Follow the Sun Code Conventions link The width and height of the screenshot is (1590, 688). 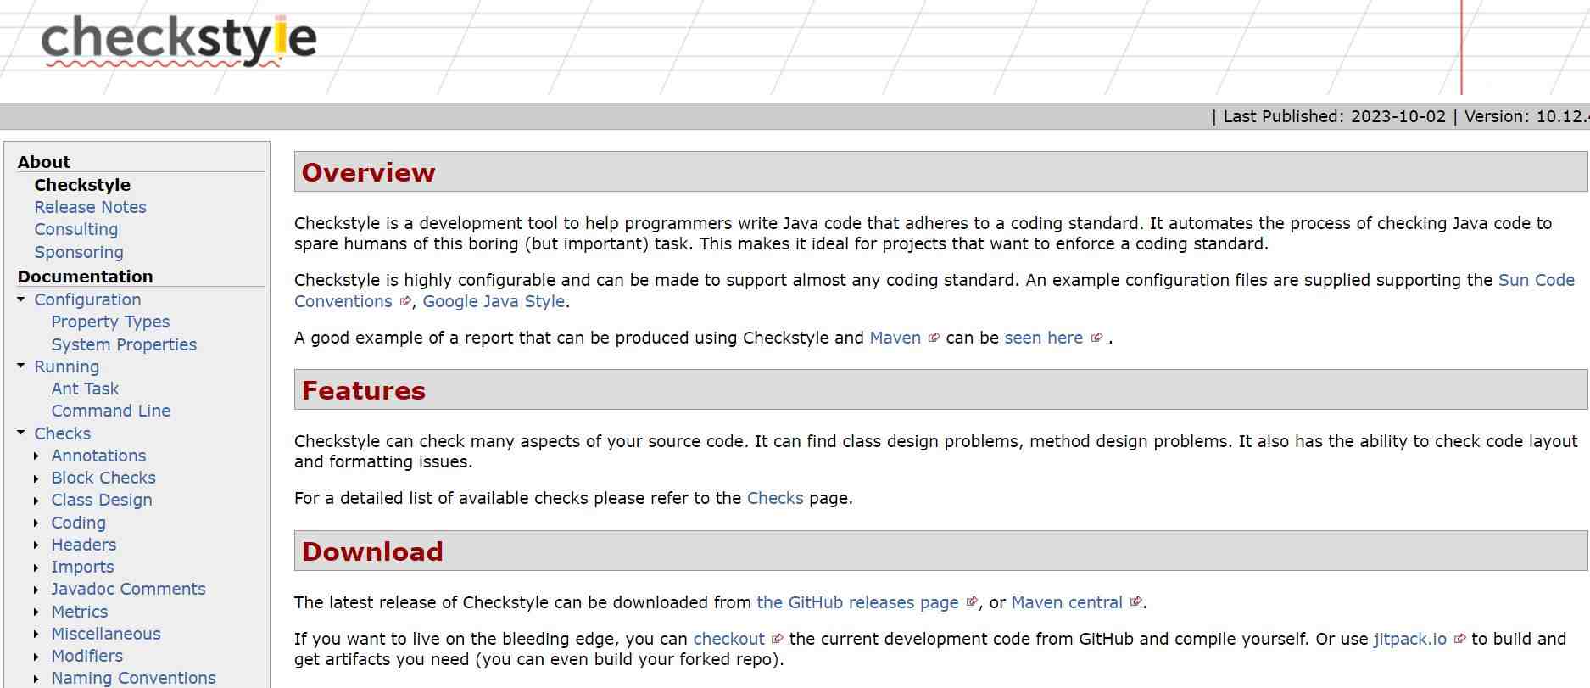click(x=1536, y=280)
